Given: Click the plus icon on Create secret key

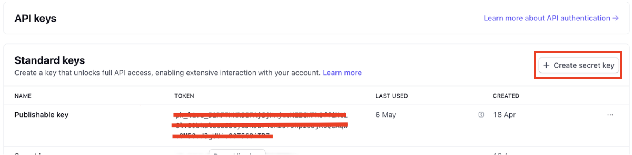Looking at the screenshot, I should coord(546,65).
